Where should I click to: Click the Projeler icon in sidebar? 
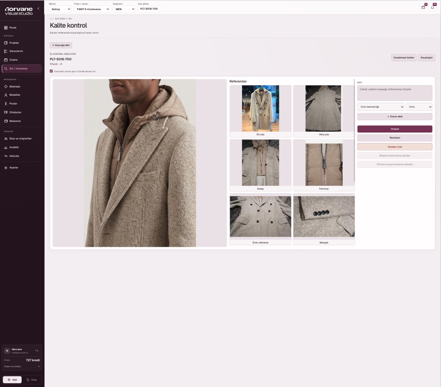(x=6, y=43)
